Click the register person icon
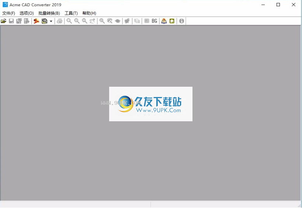The height and width of the screenshot is (208, 302). (x=164, y=21)
